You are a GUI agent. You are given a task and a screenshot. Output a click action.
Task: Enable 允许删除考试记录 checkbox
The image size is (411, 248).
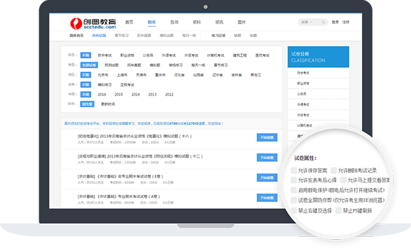point(333,170)
